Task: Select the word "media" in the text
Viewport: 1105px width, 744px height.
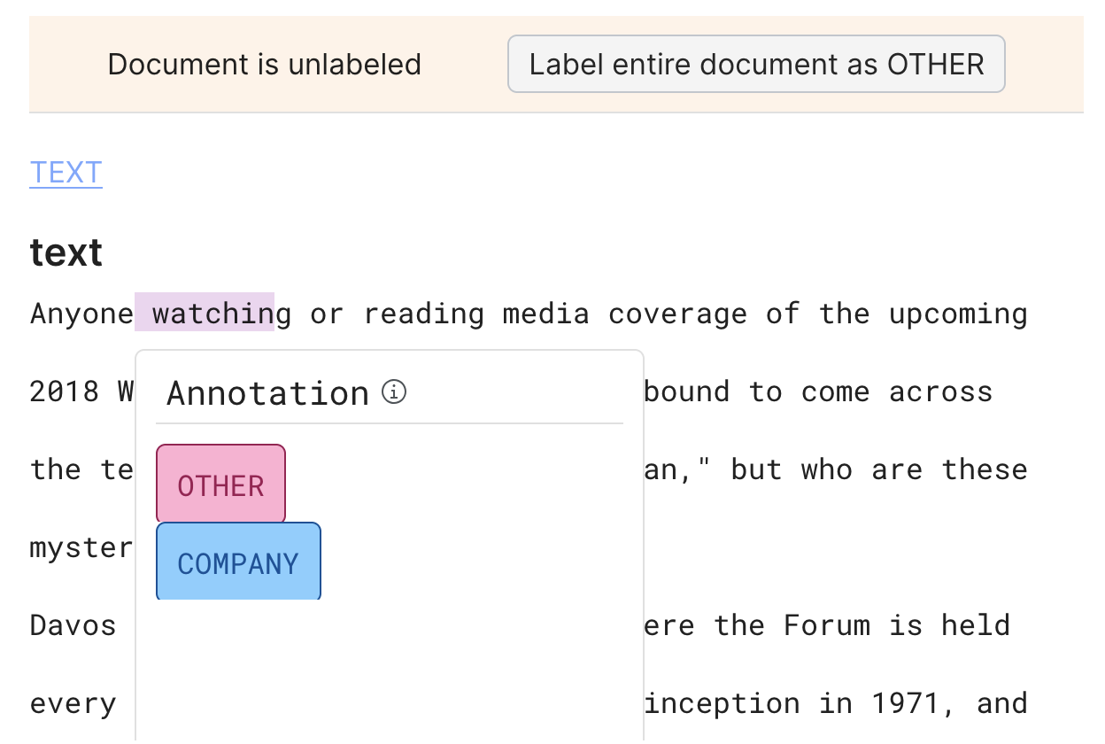Action: pyautogui.click(x=546, y=314)
